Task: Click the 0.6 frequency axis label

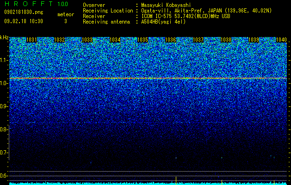Action: [4, 176]
